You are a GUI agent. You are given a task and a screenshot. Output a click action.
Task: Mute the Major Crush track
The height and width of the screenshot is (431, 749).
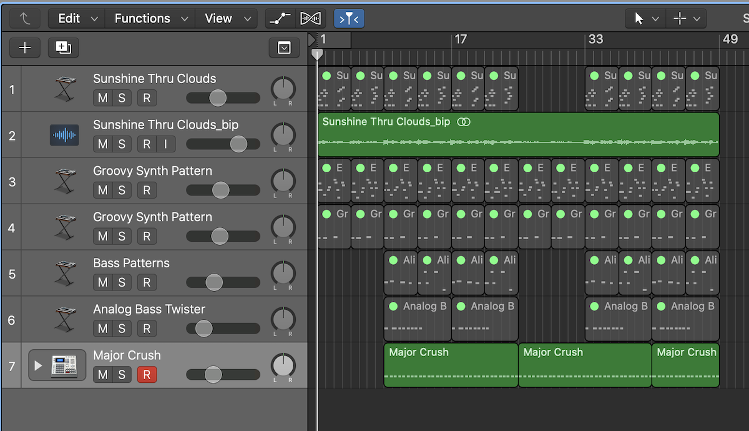tap(103, 375)
